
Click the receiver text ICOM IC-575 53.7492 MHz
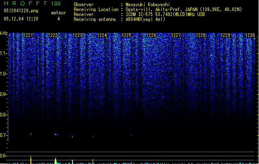tap(165, 14)
